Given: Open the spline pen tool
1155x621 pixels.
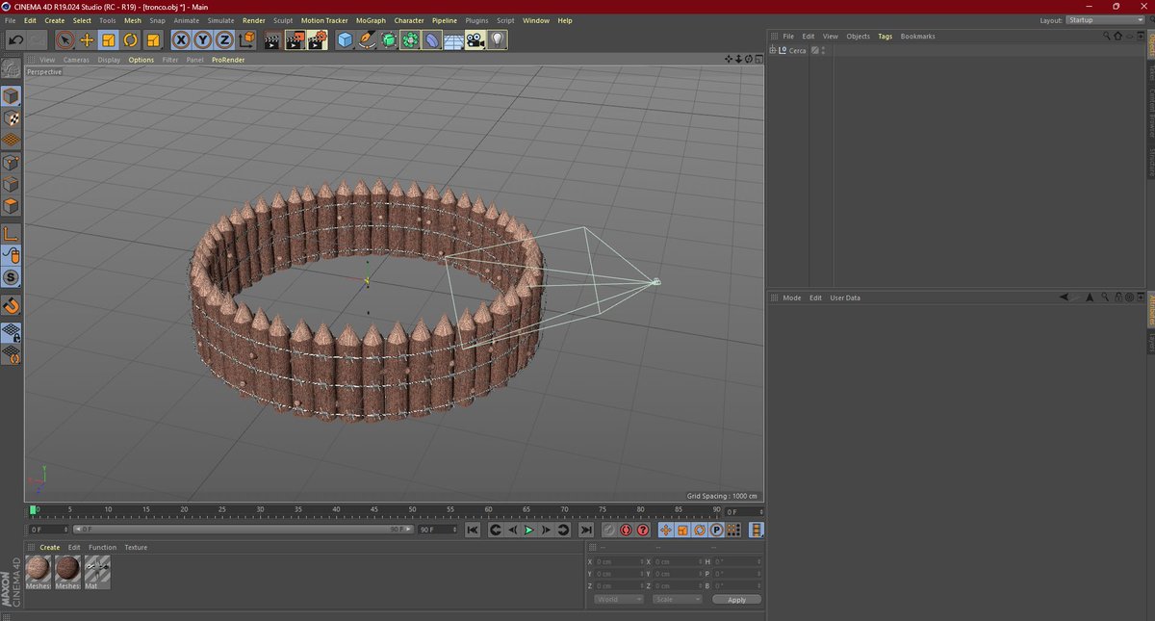Looking at the screenshot, I should pos(368,40).
